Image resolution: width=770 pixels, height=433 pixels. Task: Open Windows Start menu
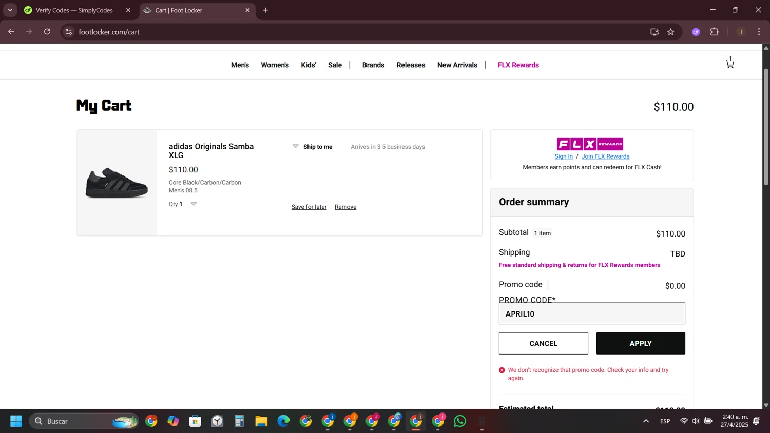point(16,421)
